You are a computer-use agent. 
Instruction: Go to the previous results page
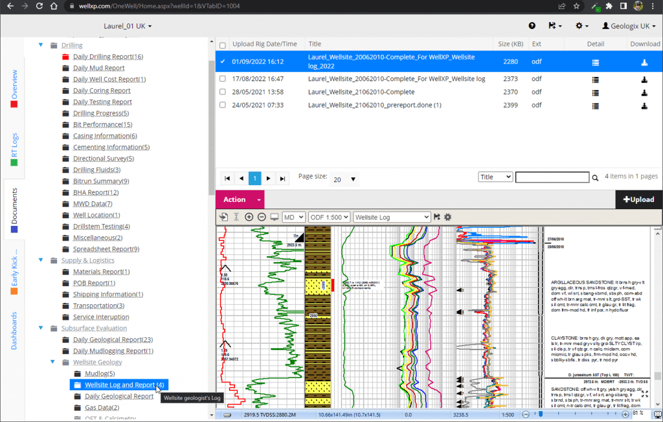click(x=241, y=179)
